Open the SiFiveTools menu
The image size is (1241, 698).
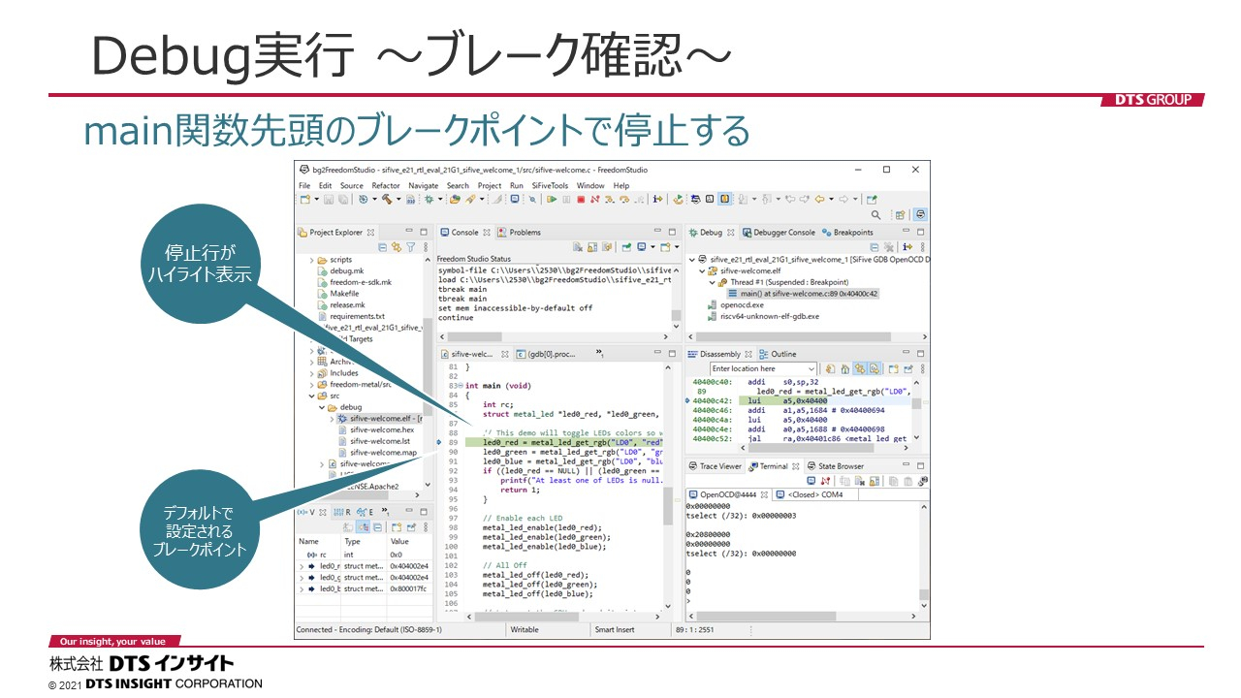point(550,185)
